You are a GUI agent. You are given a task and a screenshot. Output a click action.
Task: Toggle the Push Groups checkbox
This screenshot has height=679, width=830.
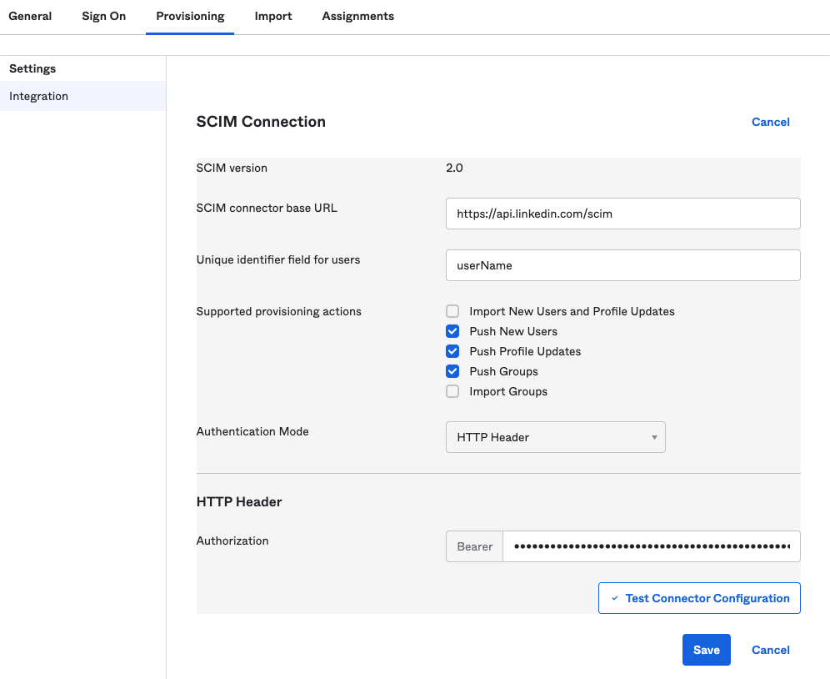point(452,371)
